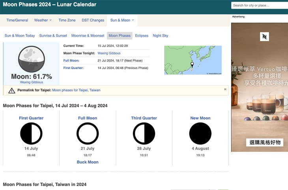Image resolution: width=288 pixels, height=190 pixels.
Task: Click the Buck Moon link
Action: point(88,162)
